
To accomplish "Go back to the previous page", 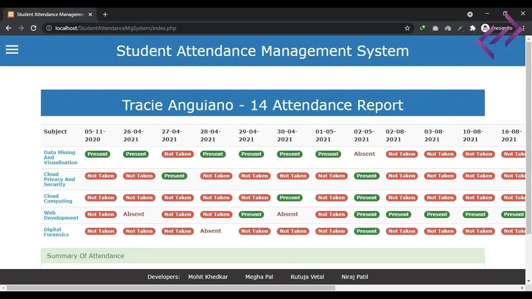I will tap(8, 28).
